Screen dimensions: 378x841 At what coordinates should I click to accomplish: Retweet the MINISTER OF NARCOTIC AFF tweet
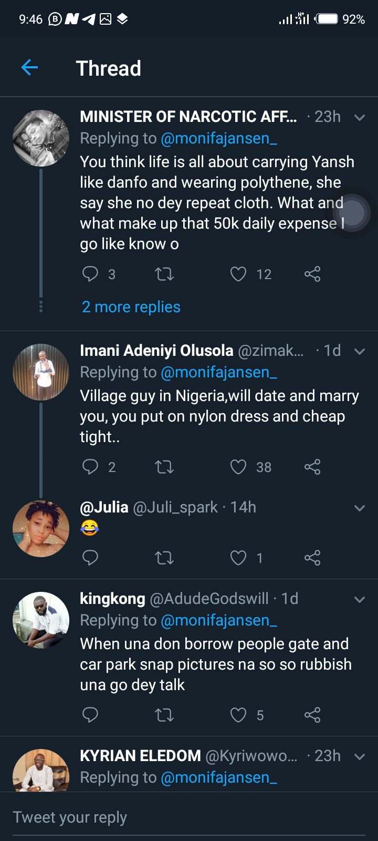(x=164, y=274)
